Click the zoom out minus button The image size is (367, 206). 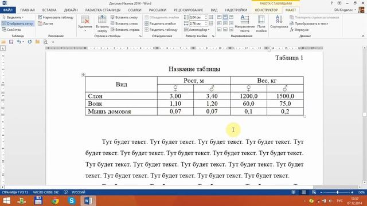coord(321,192)
